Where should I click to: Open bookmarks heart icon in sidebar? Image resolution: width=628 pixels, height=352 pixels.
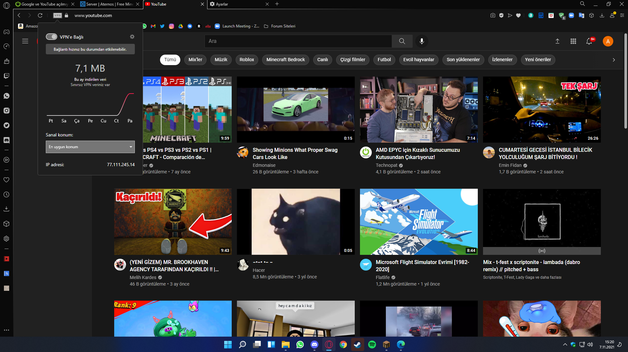(7, 180)
